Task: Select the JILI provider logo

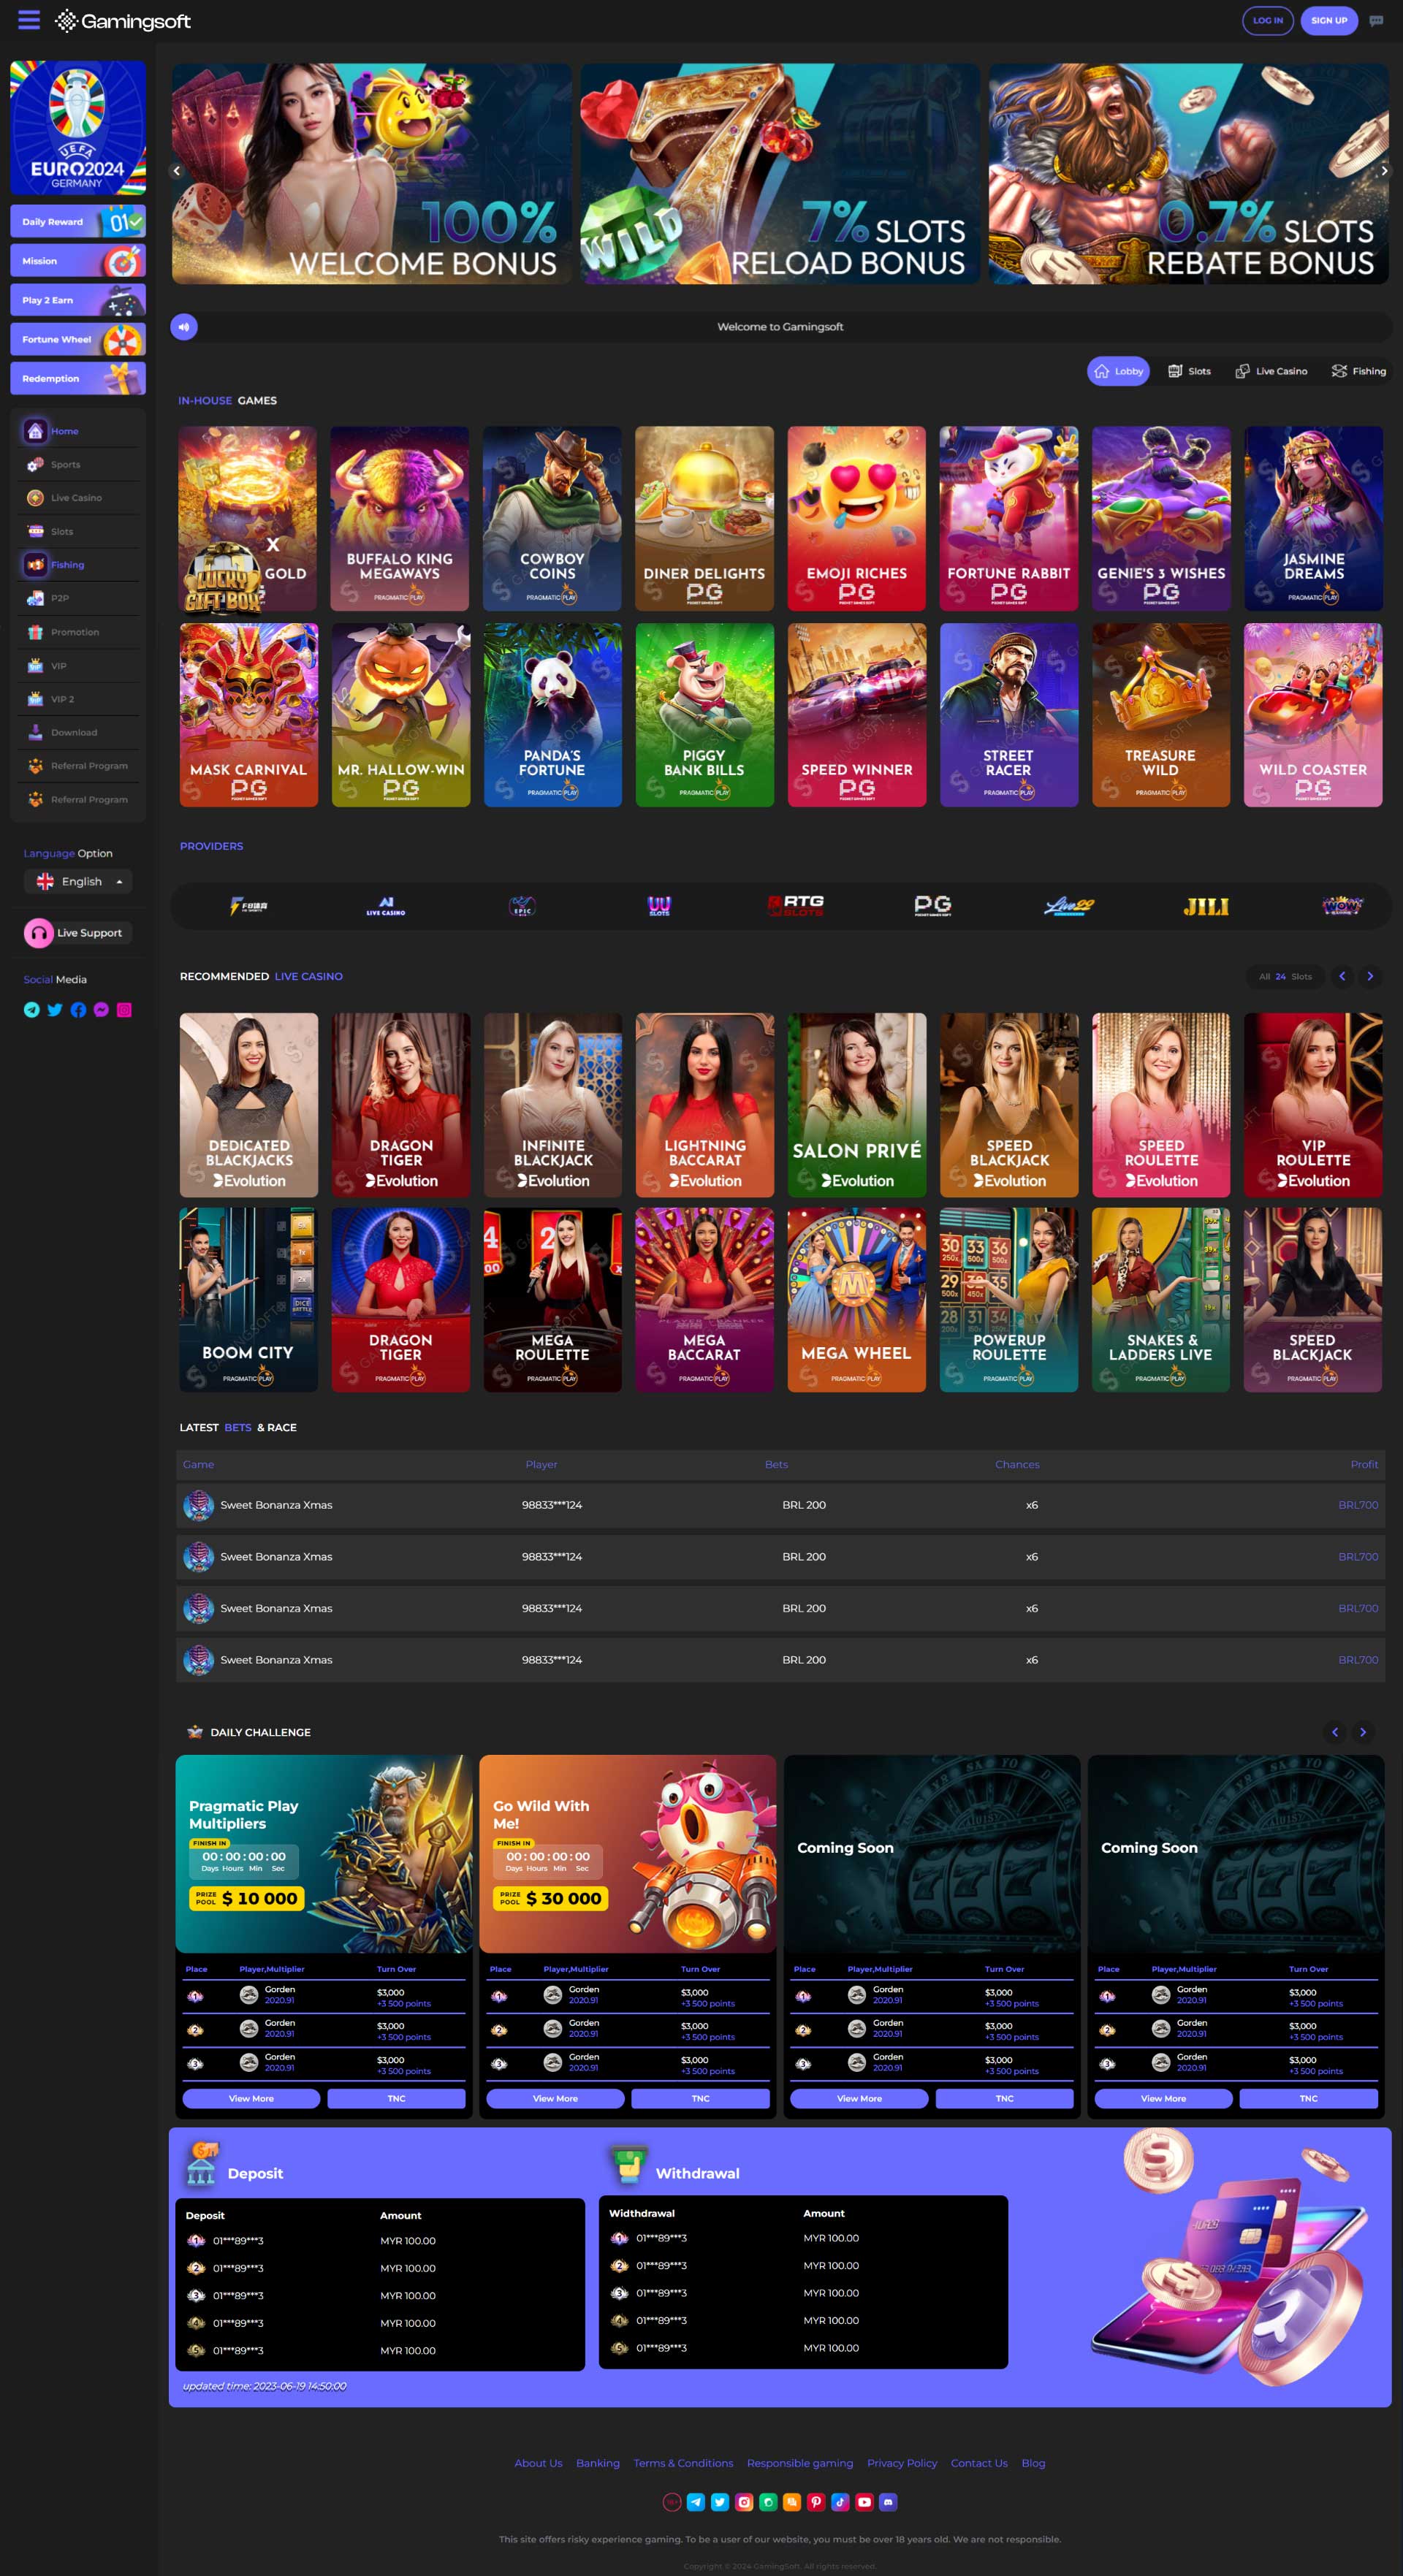Action: [1206, 907]
